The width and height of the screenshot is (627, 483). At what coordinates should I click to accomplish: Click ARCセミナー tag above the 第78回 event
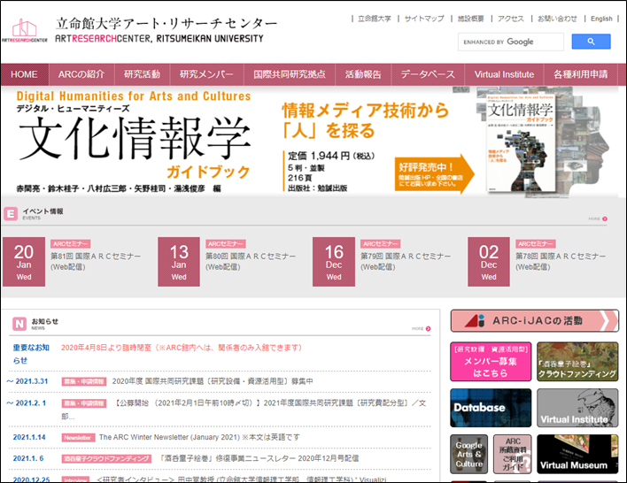536,243
